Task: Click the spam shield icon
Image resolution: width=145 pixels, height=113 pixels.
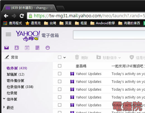Action: (x=132, y=57)
